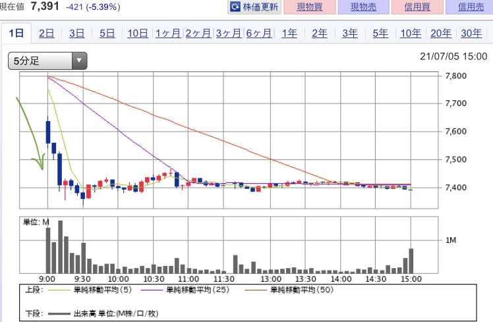Switch chart to 10日 period
This screenshot has height=322, width=493.
point(138,33)
